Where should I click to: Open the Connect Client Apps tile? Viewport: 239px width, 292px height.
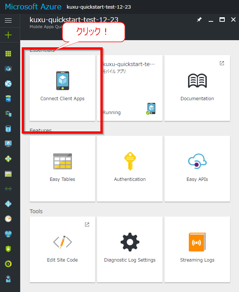[x=62, y=88]
